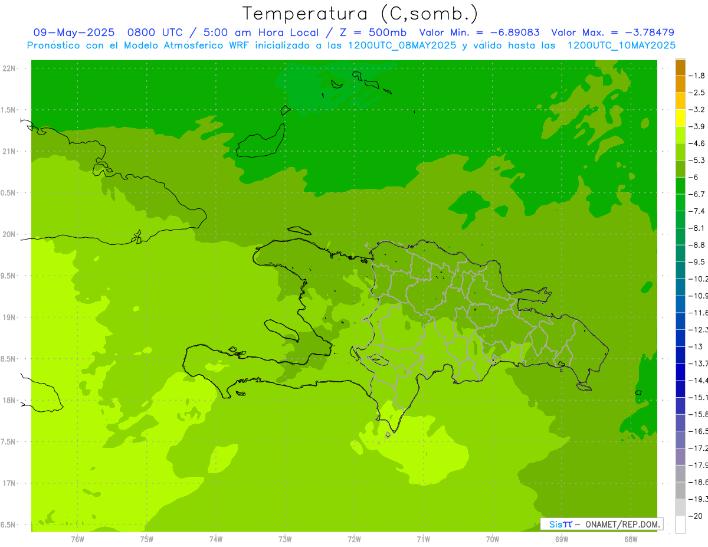Click the teal swatch between -9.5 and -10.2
Image resolution: width=708 pixels, height=547 pixels.
[680, 271]
